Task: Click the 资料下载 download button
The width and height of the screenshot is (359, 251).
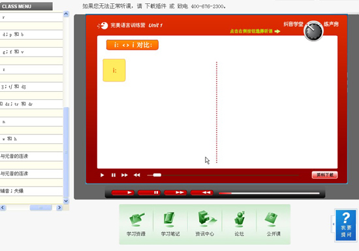Action: point(324,175)
